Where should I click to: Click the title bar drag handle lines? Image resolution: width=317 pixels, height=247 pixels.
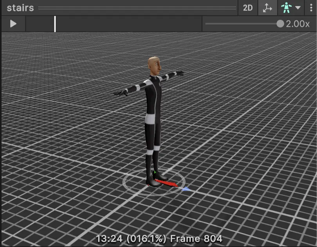coord(137,8)
